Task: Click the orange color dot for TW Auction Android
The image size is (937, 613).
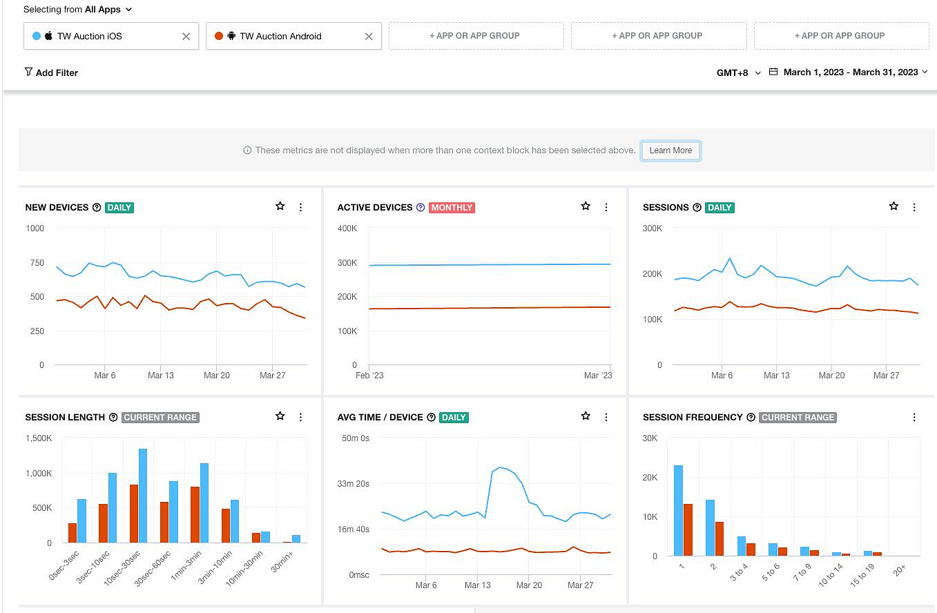Action: point(219,36)
